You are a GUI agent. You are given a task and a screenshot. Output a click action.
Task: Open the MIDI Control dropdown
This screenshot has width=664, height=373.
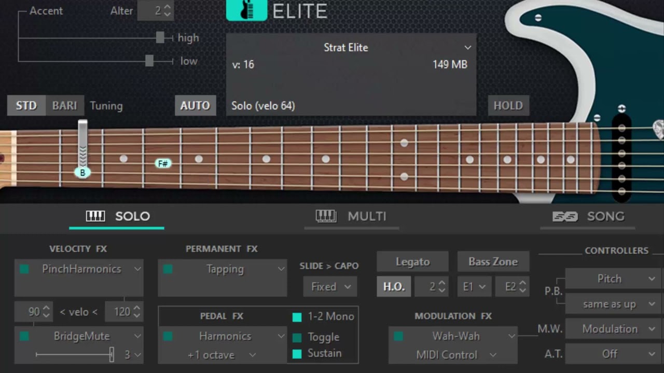click(x=456, y=355)
